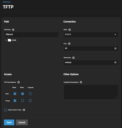
Task: Expand the /mnt directory tree arrow
Action: tap(6, 40)
